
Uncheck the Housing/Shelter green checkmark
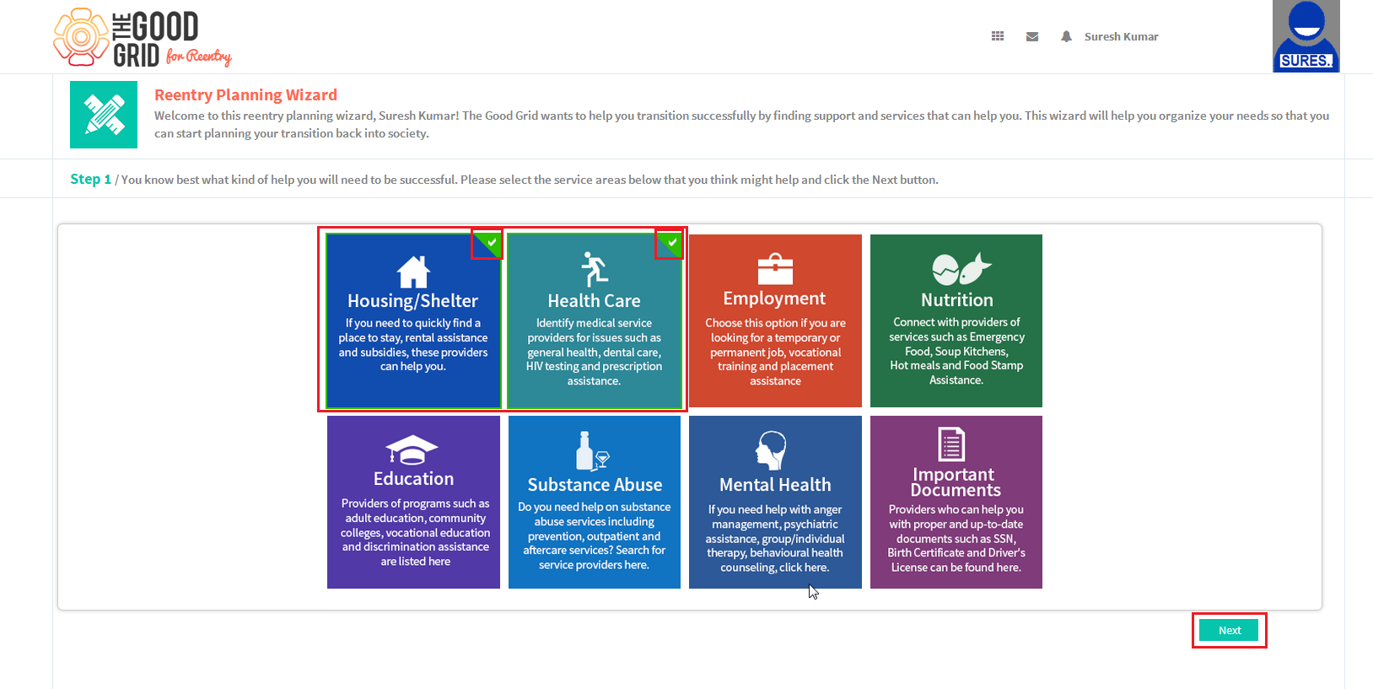tap(491, 243)
